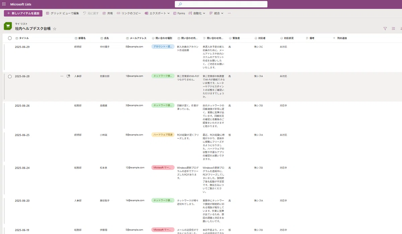
Task: Click the 列の追加 column header
Action: pyautogui.click(x=340, y=38)
